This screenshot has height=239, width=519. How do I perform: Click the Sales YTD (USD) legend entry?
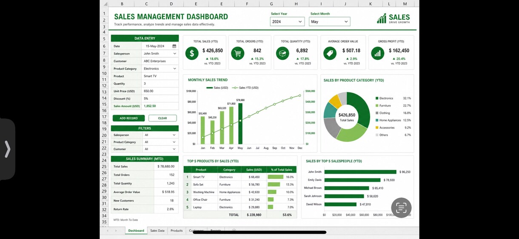pyautogui.click(x=245, y=88)
